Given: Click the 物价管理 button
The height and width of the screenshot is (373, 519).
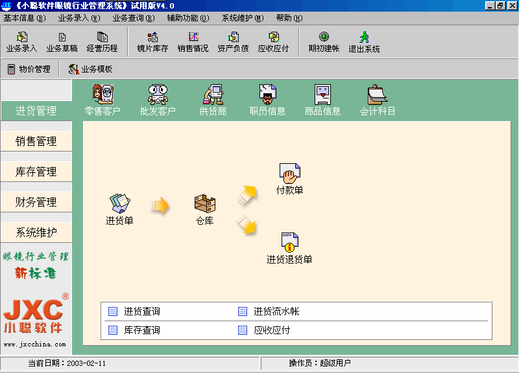Looking at the screenshot, I should (29, 69).
